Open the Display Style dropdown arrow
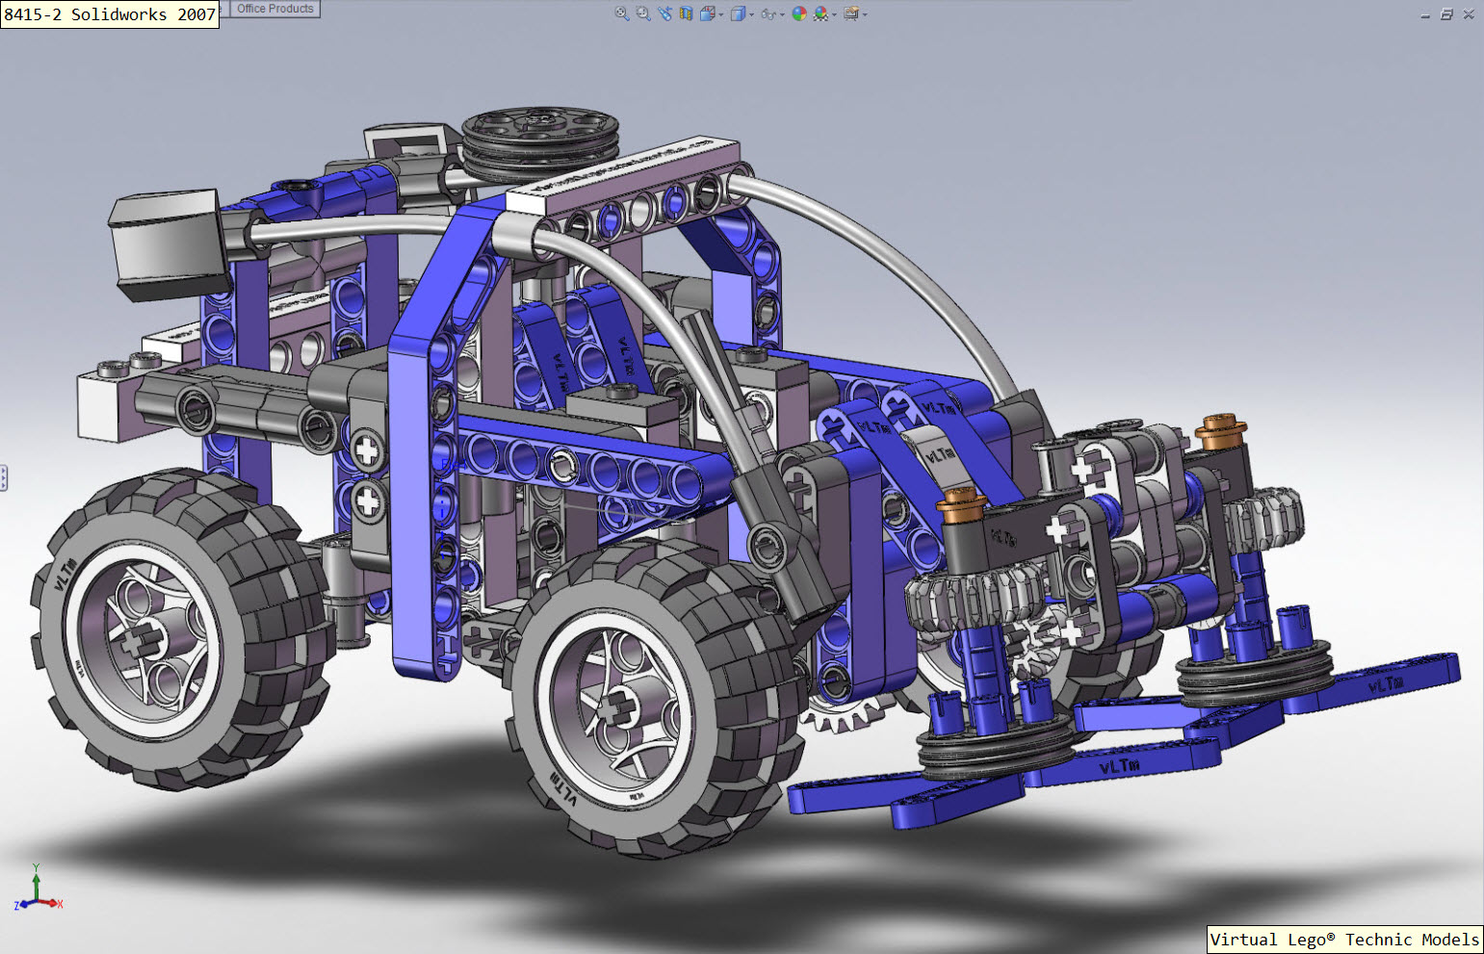The width and height of the screenshot is (1484, 954). coord(752,14)
